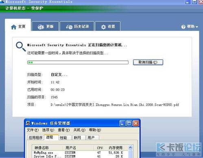Click the globe update icon
Image resolution: width=203 pixels, height=158 pixels.
(x=41, y=27)
